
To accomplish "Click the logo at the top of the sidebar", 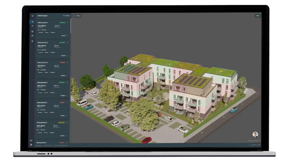I will pyautogui.click(x=32, y=16).
